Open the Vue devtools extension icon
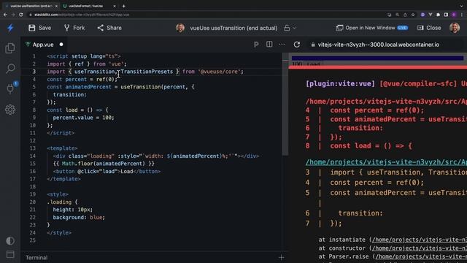The image size is (467, 263). point(431,15)
